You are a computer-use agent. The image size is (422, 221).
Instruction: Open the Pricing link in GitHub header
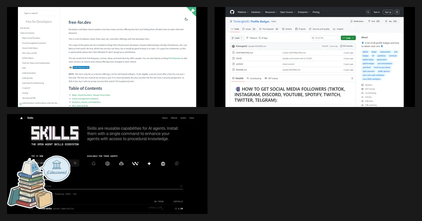coord(316,12)
